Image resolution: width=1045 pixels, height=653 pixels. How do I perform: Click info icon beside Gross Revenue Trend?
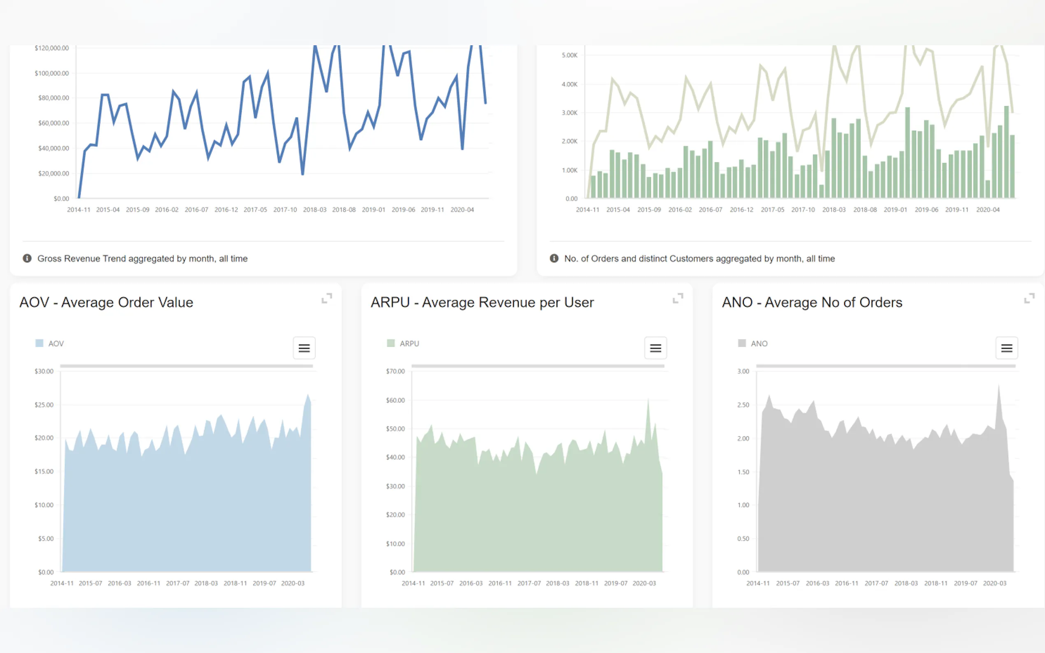coord(27,258)
